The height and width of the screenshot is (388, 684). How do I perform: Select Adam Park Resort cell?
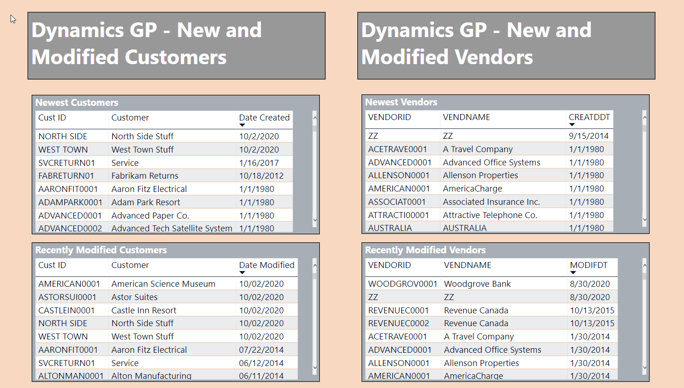point(146,202)
